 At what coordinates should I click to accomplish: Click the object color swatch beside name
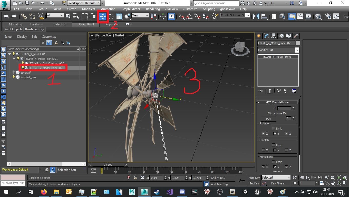coord(298,43)
